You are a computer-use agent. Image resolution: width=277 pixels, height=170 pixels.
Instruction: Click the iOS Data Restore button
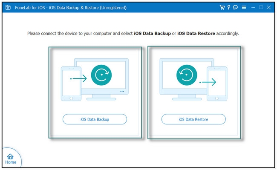point(193,119)
